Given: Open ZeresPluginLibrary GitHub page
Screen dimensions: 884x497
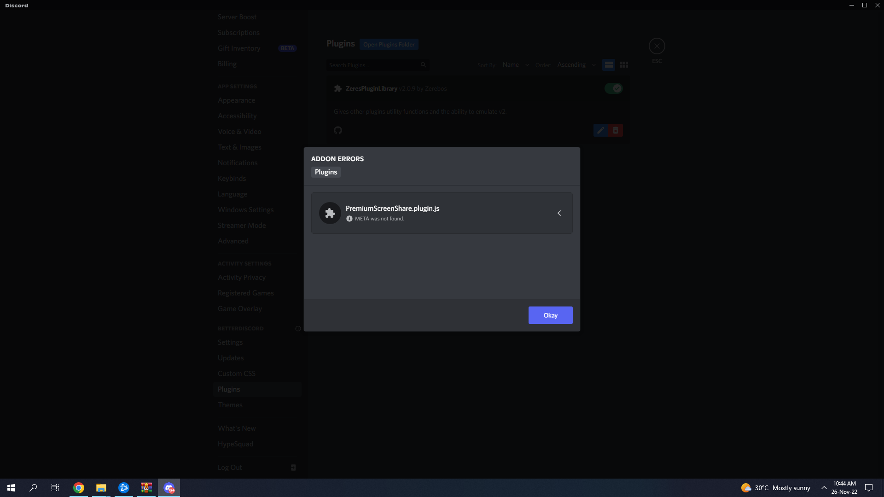Looking at the screenshot, I should click(337, 130).
